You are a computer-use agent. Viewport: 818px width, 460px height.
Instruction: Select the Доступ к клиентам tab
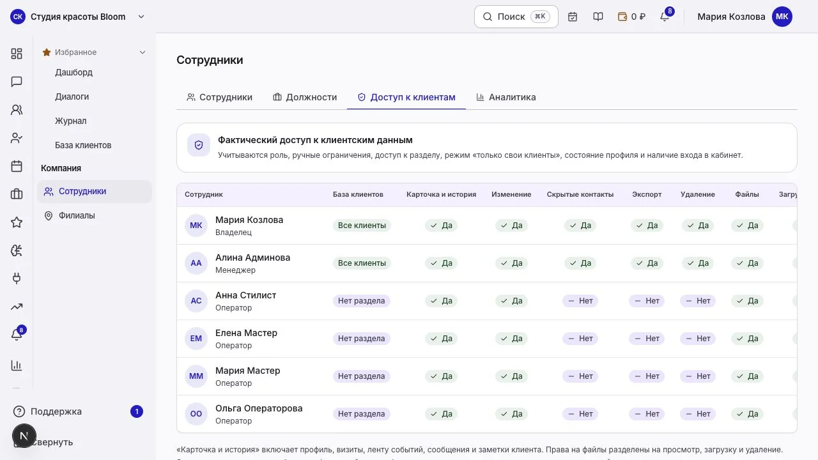(x=406, y=97)
